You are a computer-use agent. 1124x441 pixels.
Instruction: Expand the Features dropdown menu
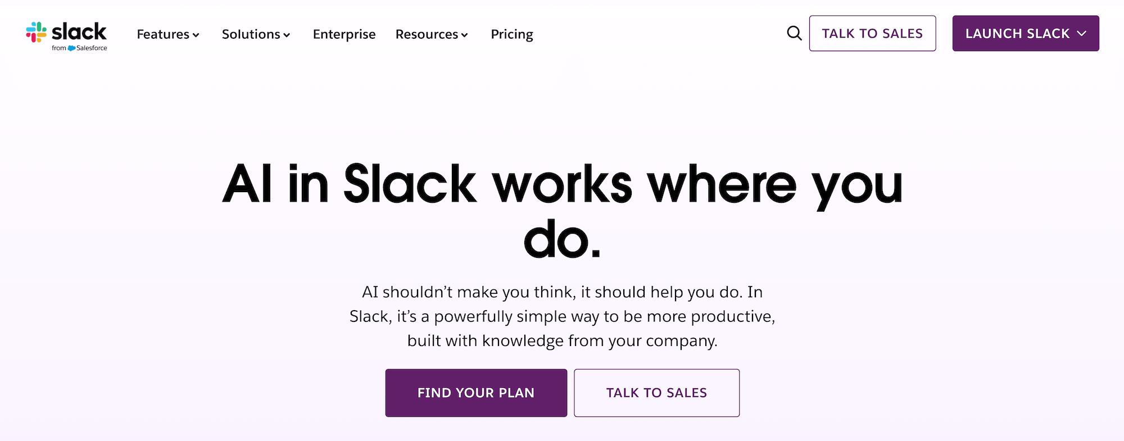point(164,34)
